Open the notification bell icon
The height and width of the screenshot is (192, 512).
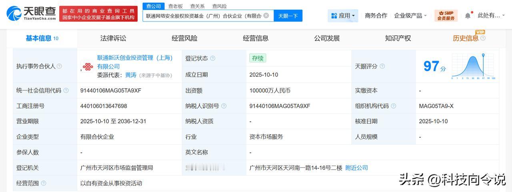[468, 16]
